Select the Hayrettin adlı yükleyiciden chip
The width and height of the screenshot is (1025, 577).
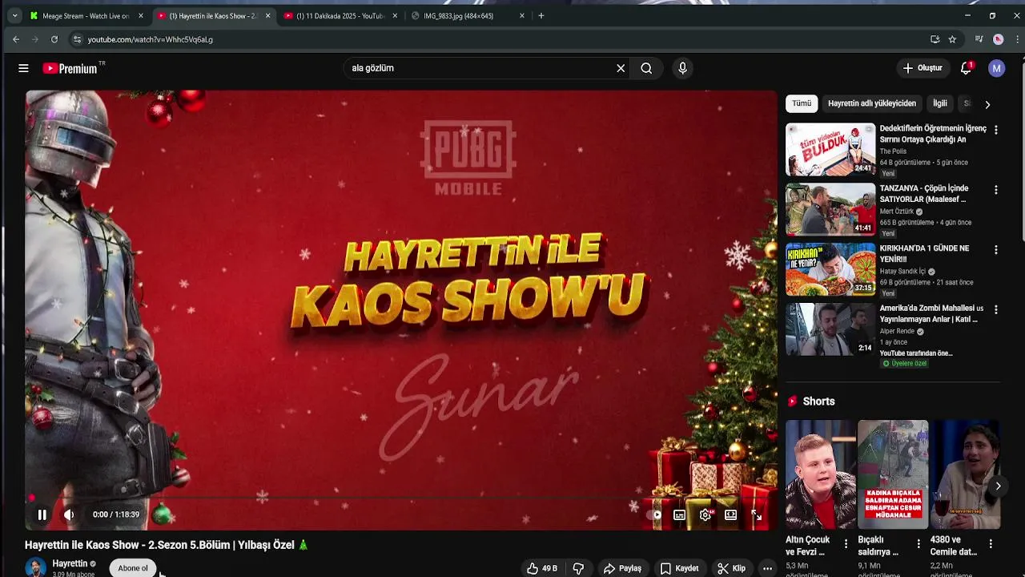point(872,103)
